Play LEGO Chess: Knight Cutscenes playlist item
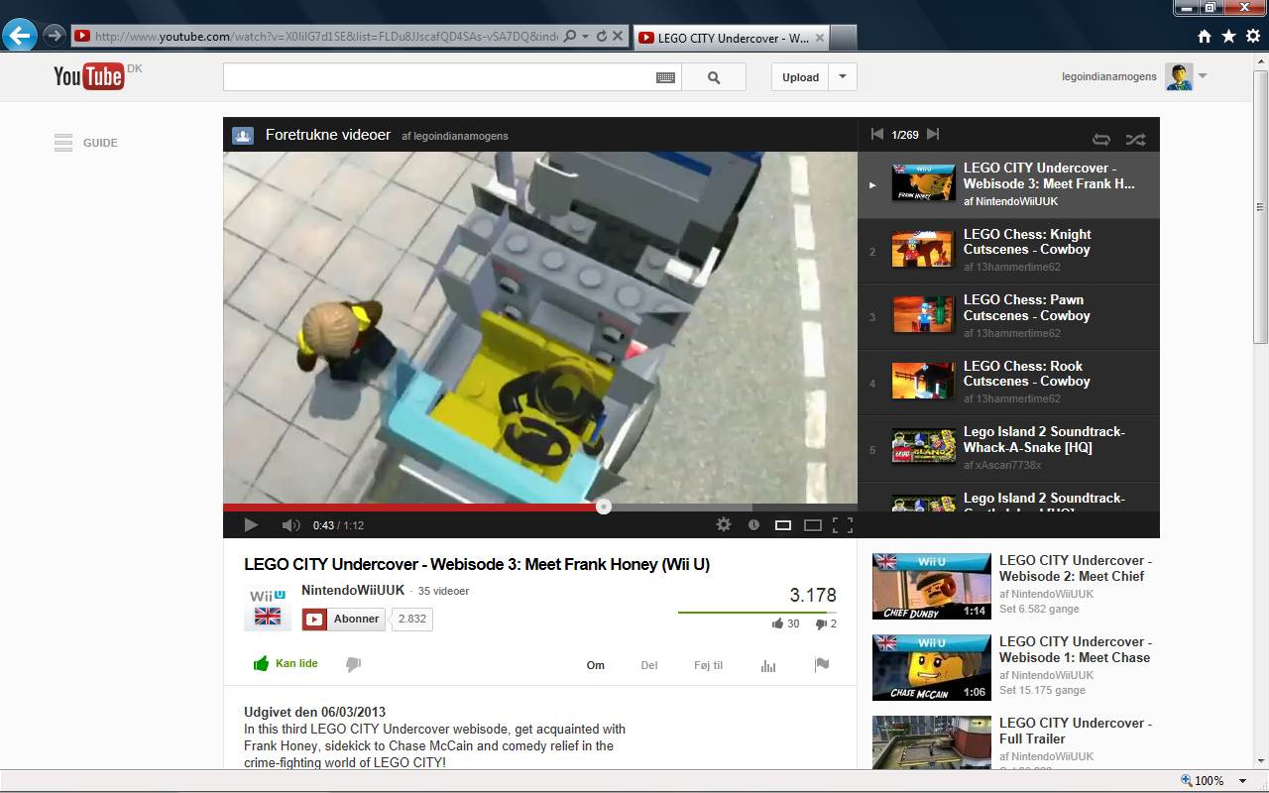Image resolution: width=1269 pixels, height=793 pixels. pos(1008,251)
